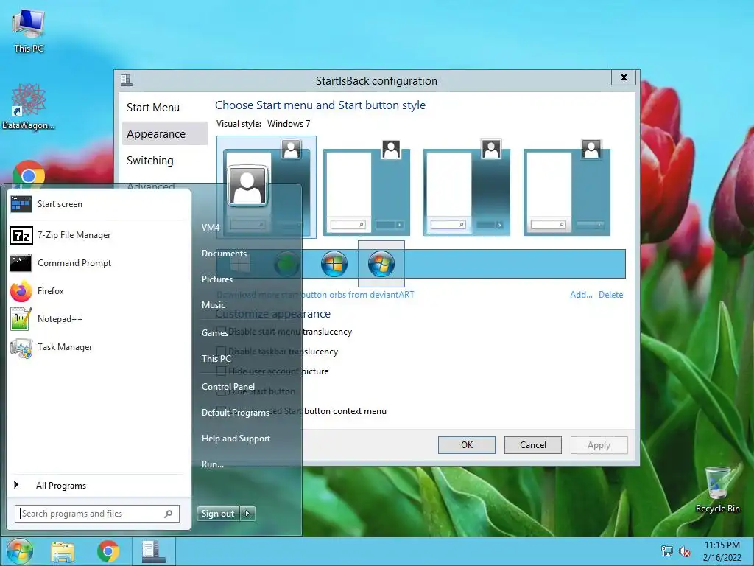The width and height of the screenshot is (754, 566).
Task: Click the network tray icon
Action: [x=667, y=551]
